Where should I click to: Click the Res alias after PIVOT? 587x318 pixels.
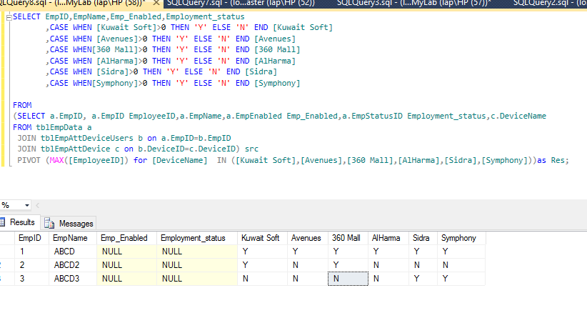click(558, 160)
